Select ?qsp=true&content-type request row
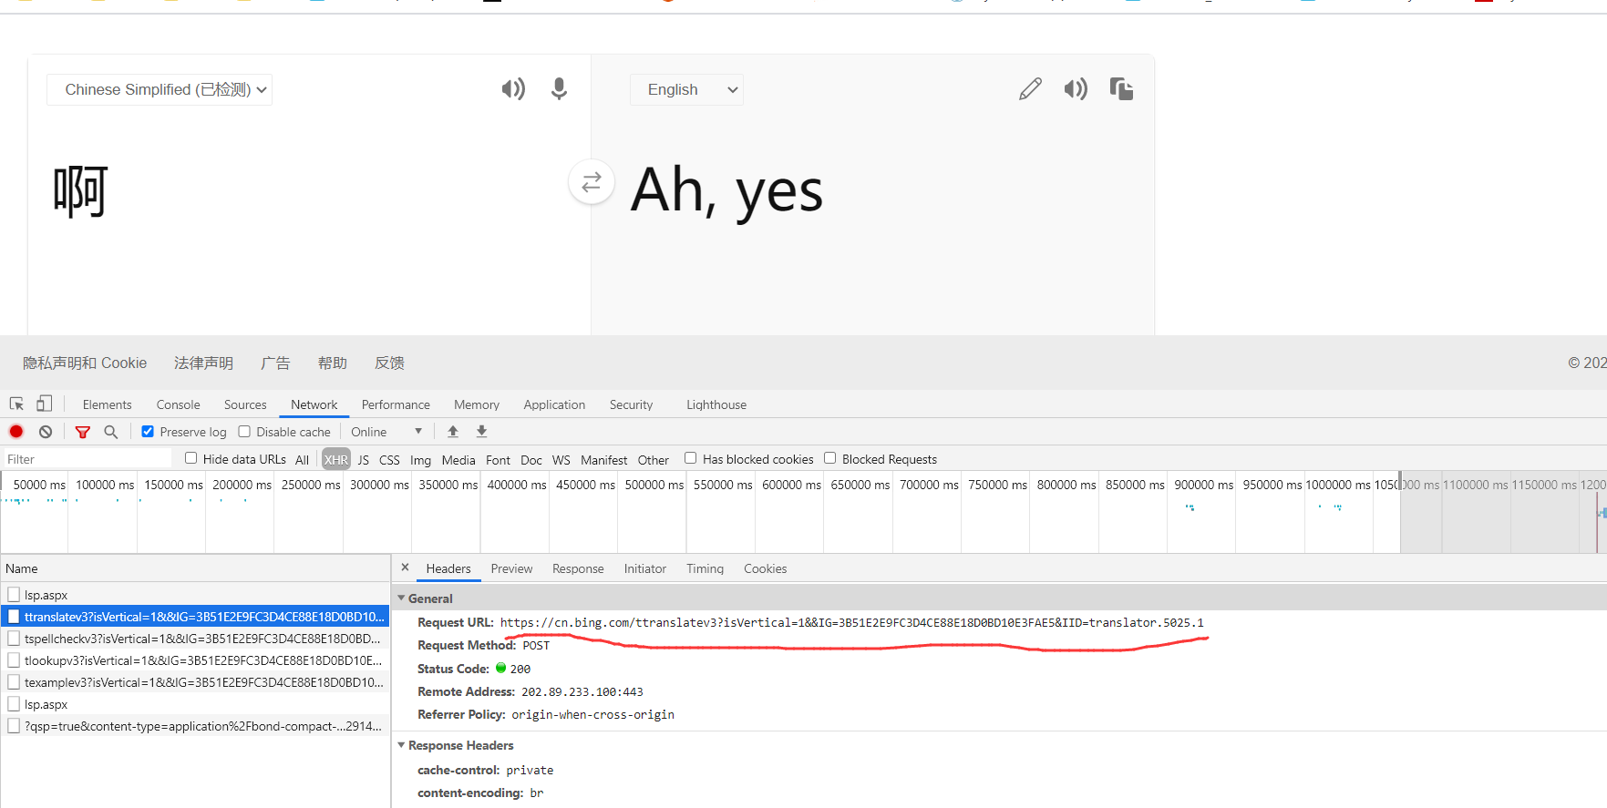 [x=195, y=726]
